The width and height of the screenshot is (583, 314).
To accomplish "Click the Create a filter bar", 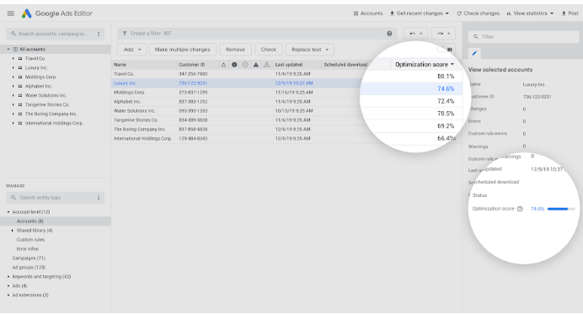I will (257, 34).
